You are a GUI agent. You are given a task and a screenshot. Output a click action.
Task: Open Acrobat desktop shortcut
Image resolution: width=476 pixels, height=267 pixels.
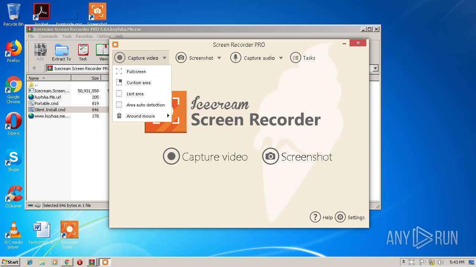point(42,13)
